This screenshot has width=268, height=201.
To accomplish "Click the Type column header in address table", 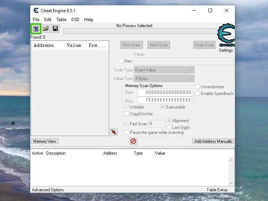I will [143, 153].
